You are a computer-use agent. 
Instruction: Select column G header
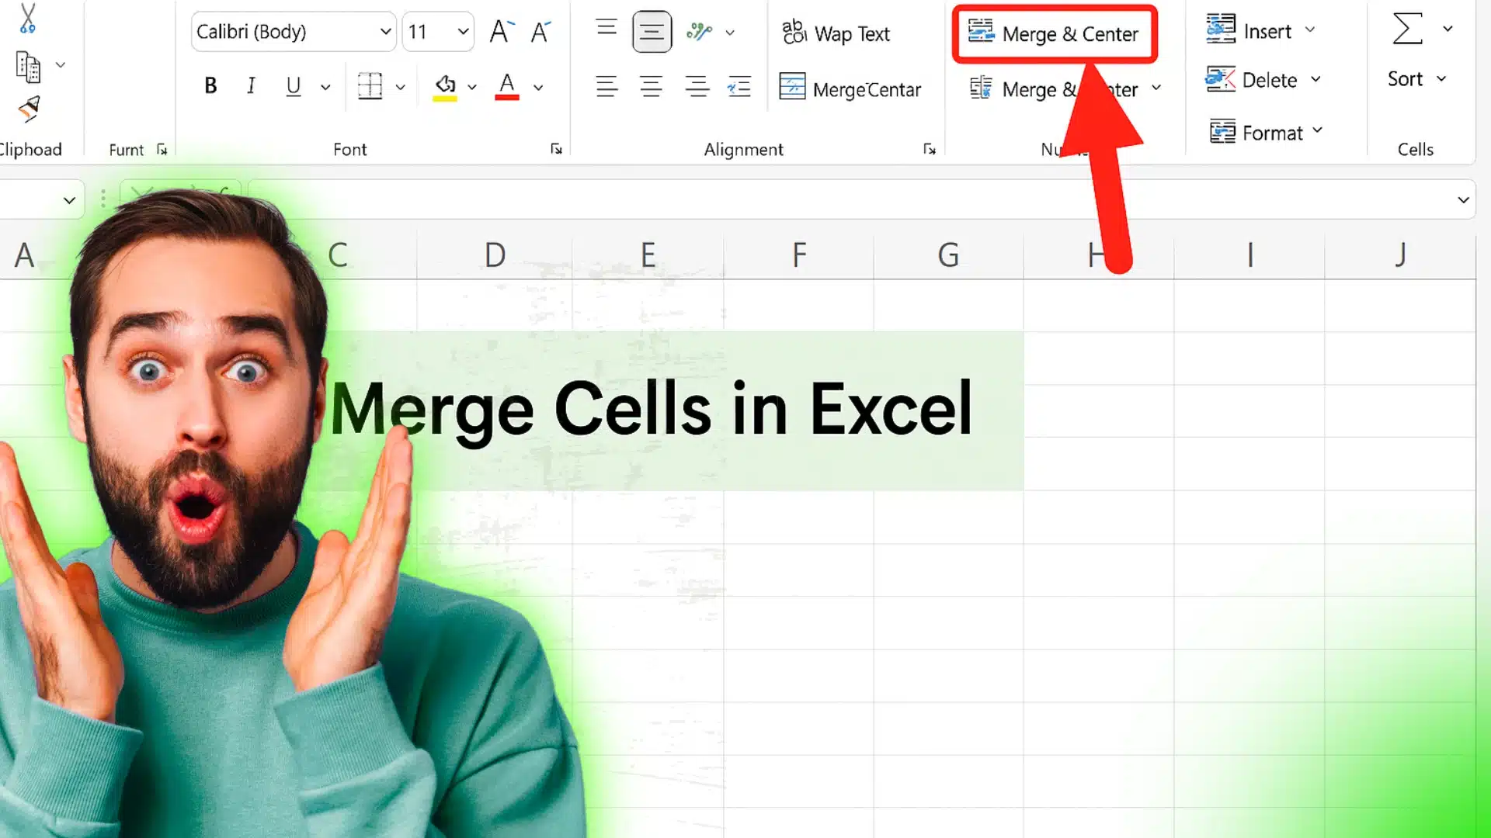pyautogui.click(x=948, y=255)
